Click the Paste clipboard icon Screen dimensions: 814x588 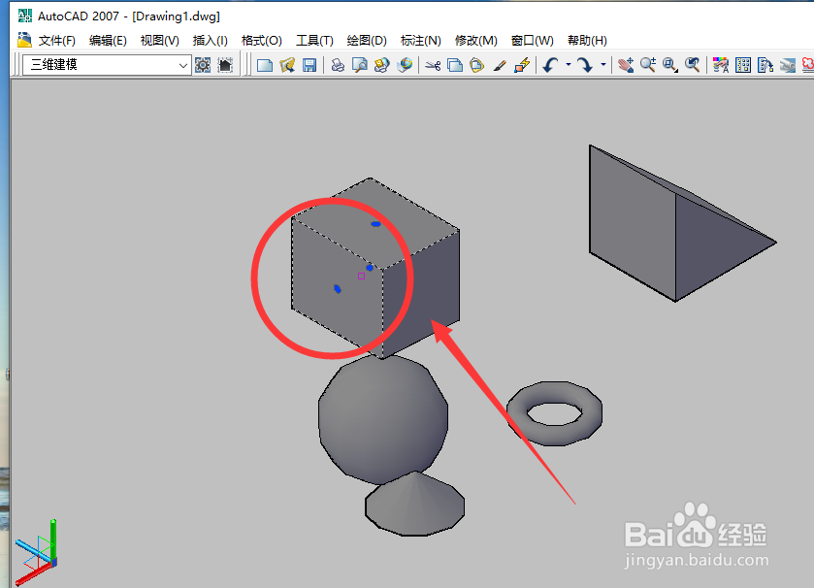click(476, 65)
